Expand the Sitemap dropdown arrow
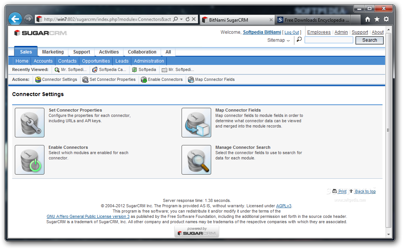 288,41
